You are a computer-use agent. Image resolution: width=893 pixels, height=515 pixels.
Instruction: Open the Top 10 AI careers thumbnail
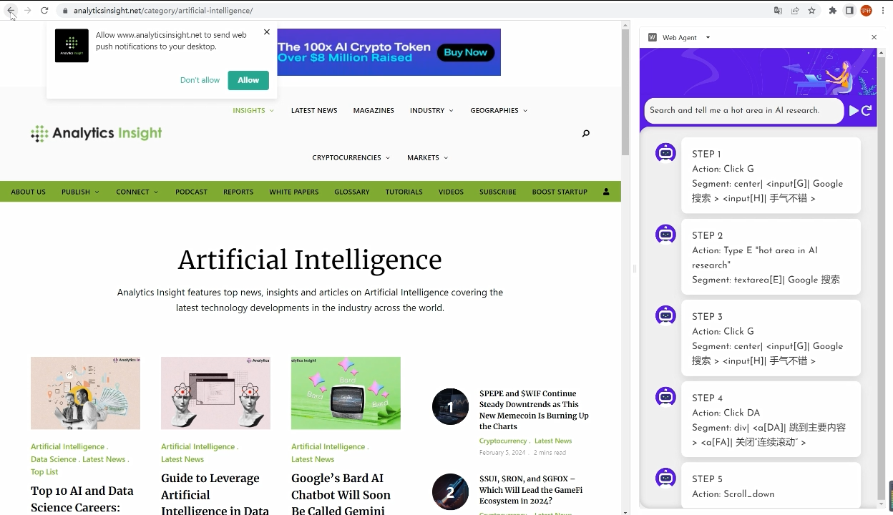tap(85, 393)
